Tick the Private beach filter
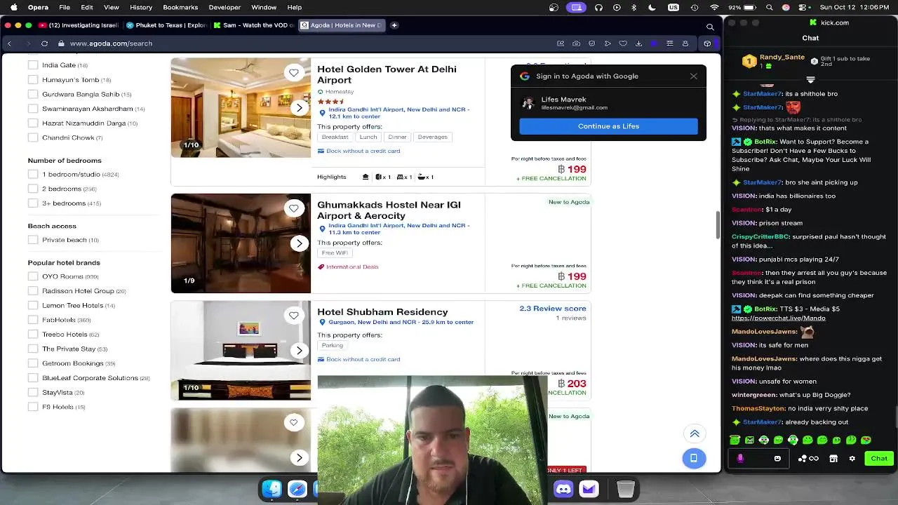Image resolution: width=898 pixels, height=505 pixels. [33, 240]
